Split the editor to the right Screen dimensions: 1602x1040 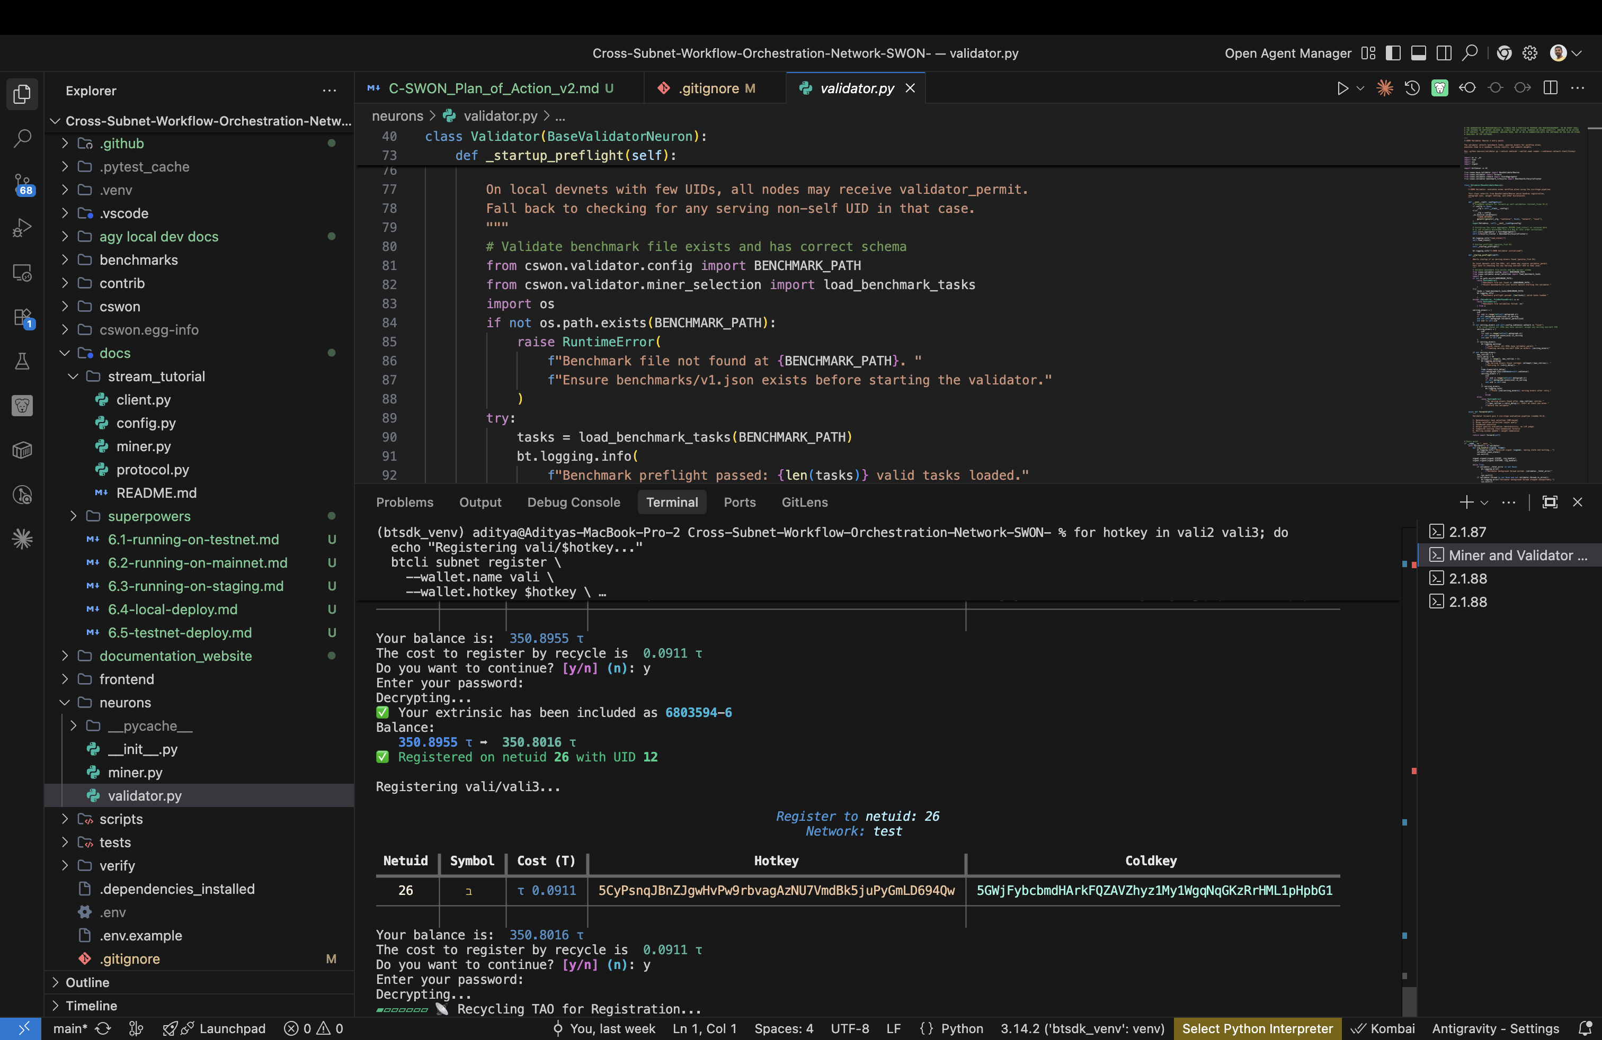1550,88
